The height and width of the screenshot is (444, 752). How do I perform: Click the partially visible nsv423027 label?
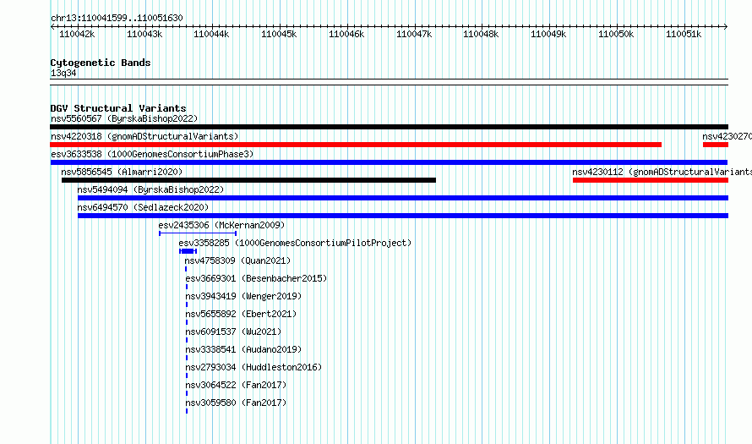coord(727,136)
